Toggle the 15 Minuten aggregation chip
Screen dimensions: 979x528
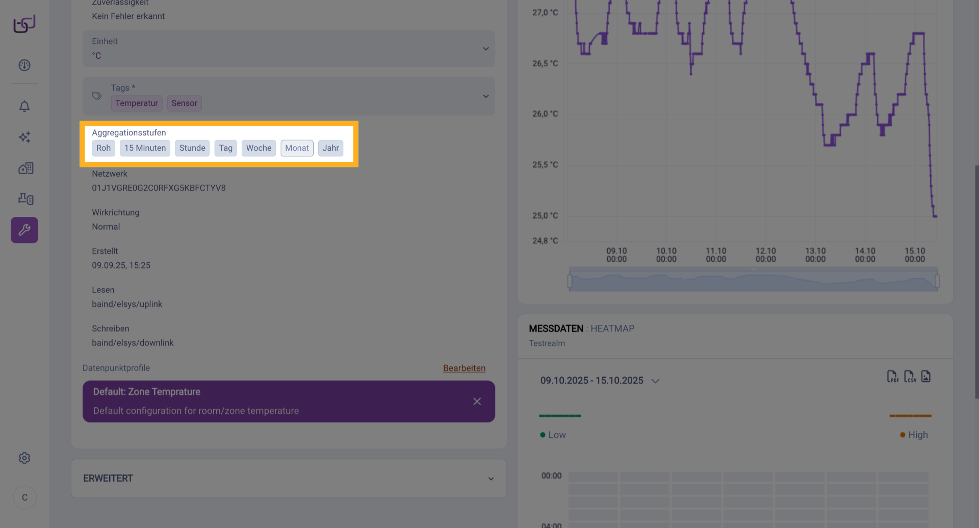145,148
